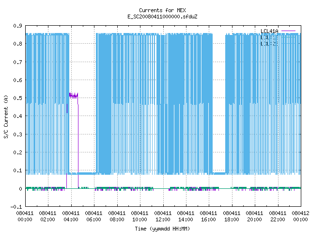The height and width of the screenshot is (233, 310).
Task: Select the filename text E_SC20080411000000.sfduZ
Action: [x=162, y=17]
